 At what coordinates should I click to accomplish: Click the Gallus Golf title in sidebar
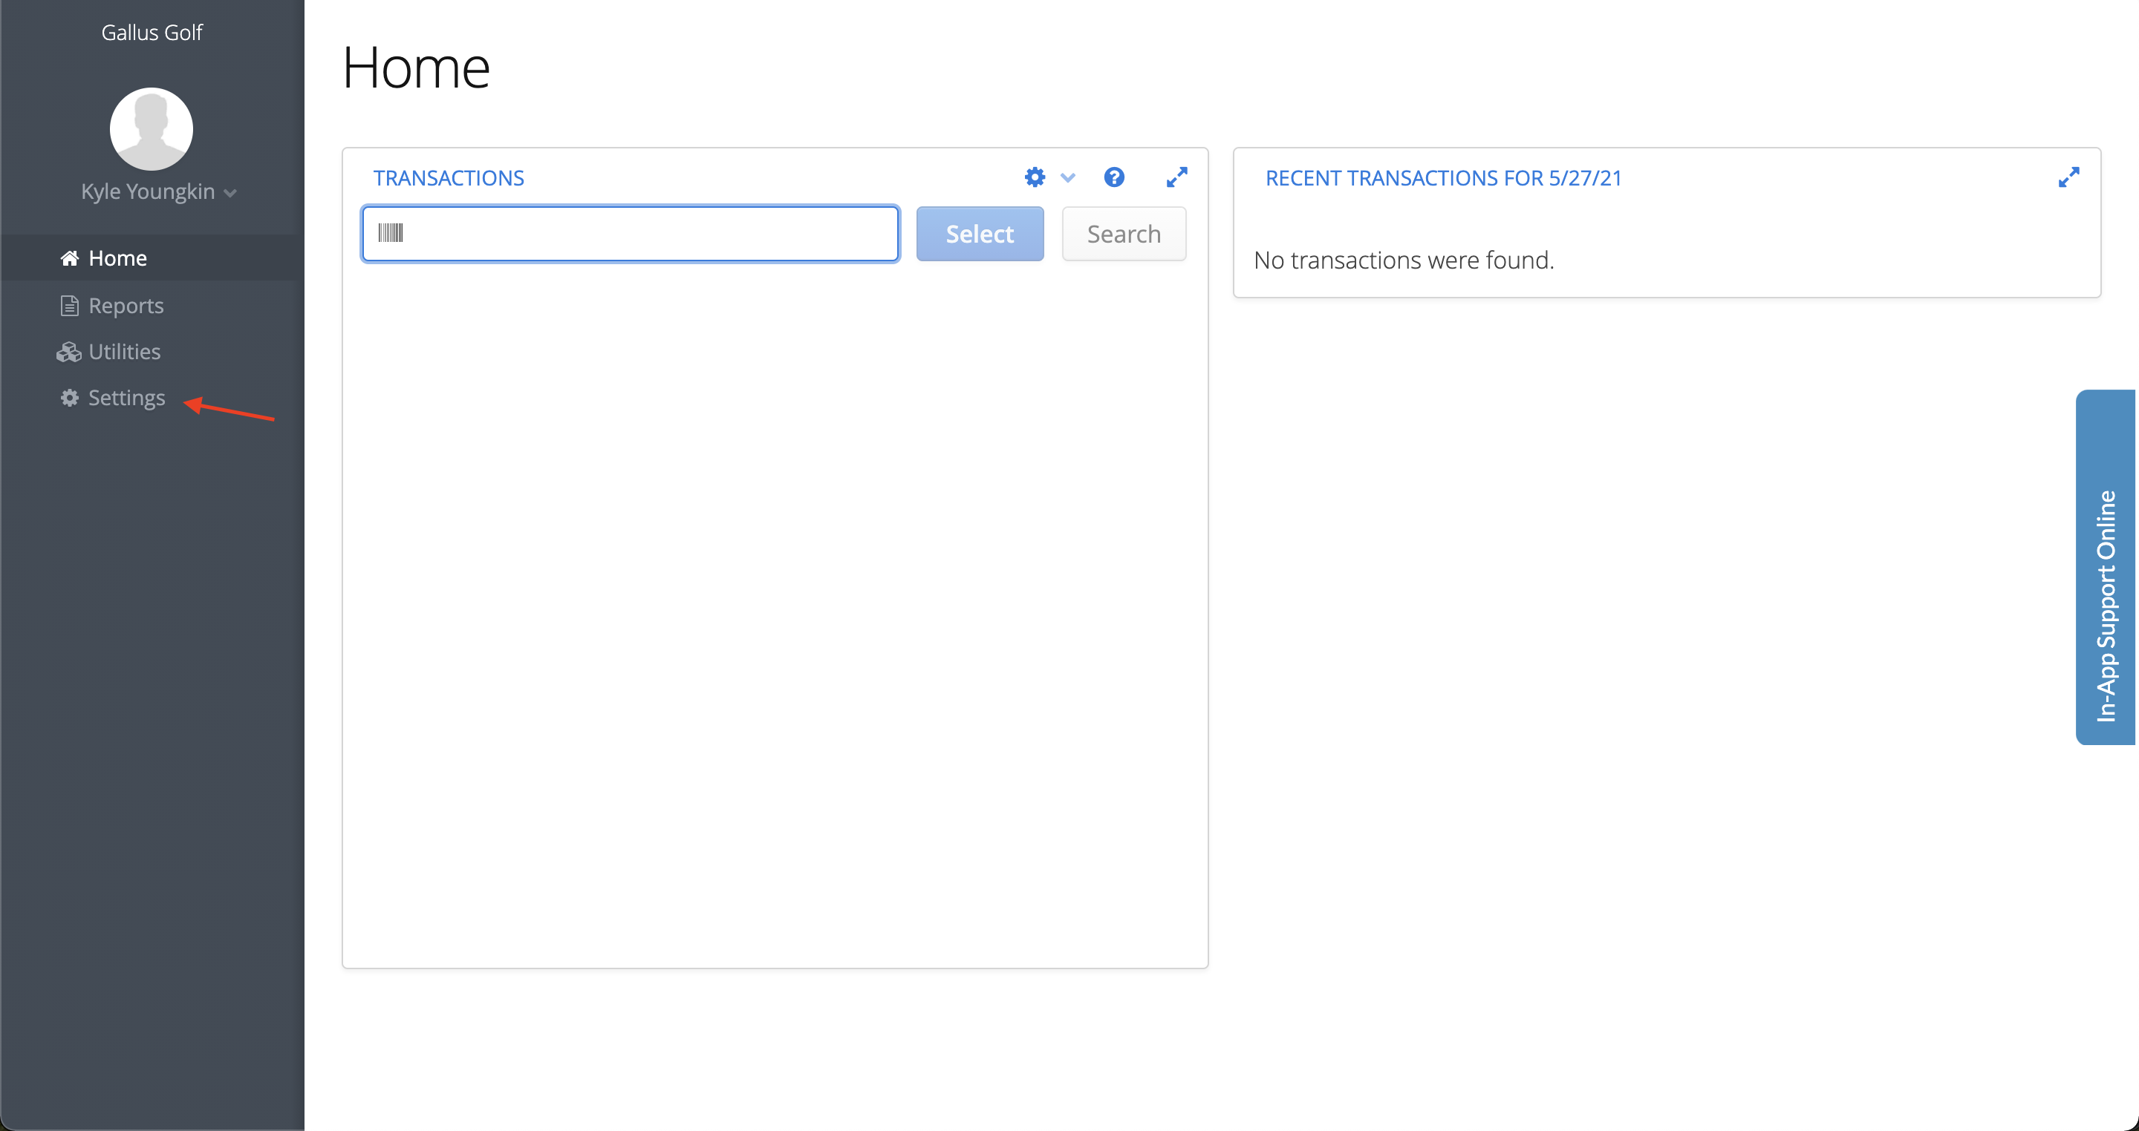[152, 33]
